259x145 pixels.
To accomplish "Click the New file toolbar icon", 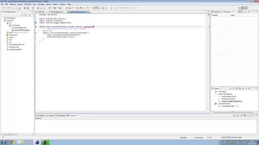I will [3, 8].
